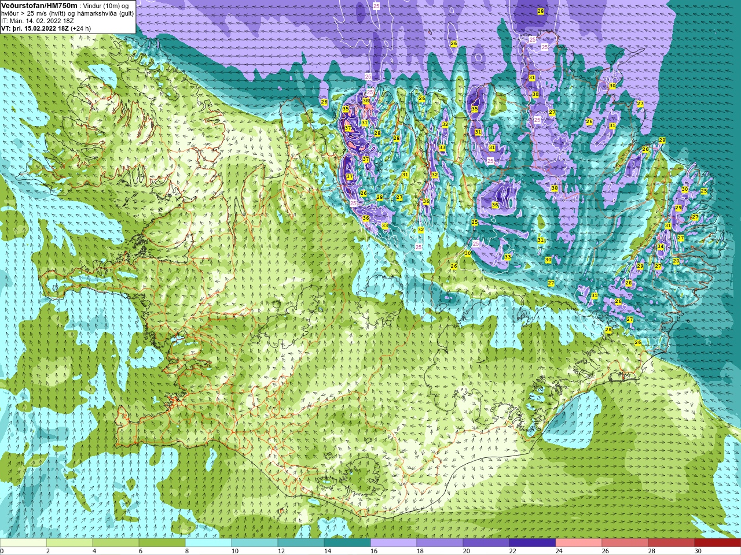The width and height of the screenshot is (741, 555).
Task: Click the yellow gust label '34'
Action: 661,247
